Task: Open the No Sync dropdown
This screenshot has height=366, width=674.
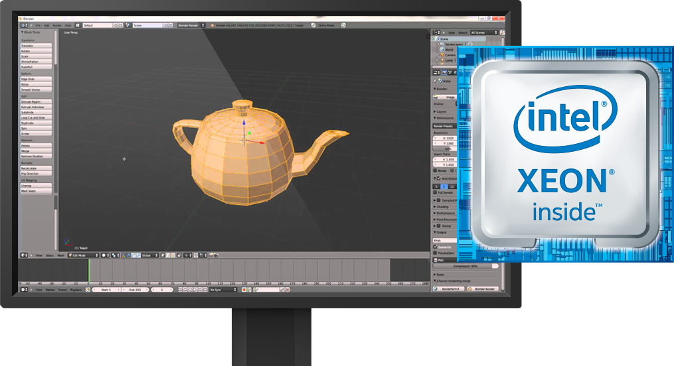Action: coord(223,290)
